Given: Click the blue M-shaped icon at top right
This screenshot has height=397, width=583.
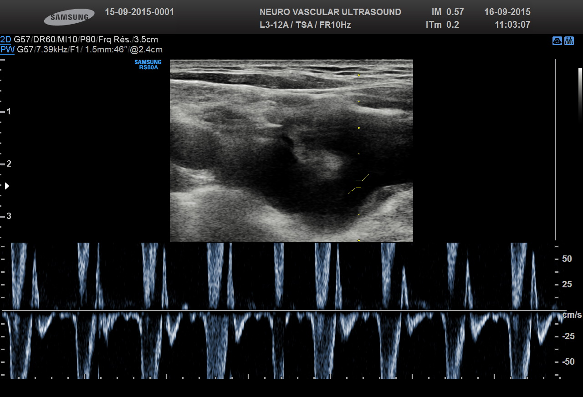Looking at the screenshot, I should coord(569,41).
